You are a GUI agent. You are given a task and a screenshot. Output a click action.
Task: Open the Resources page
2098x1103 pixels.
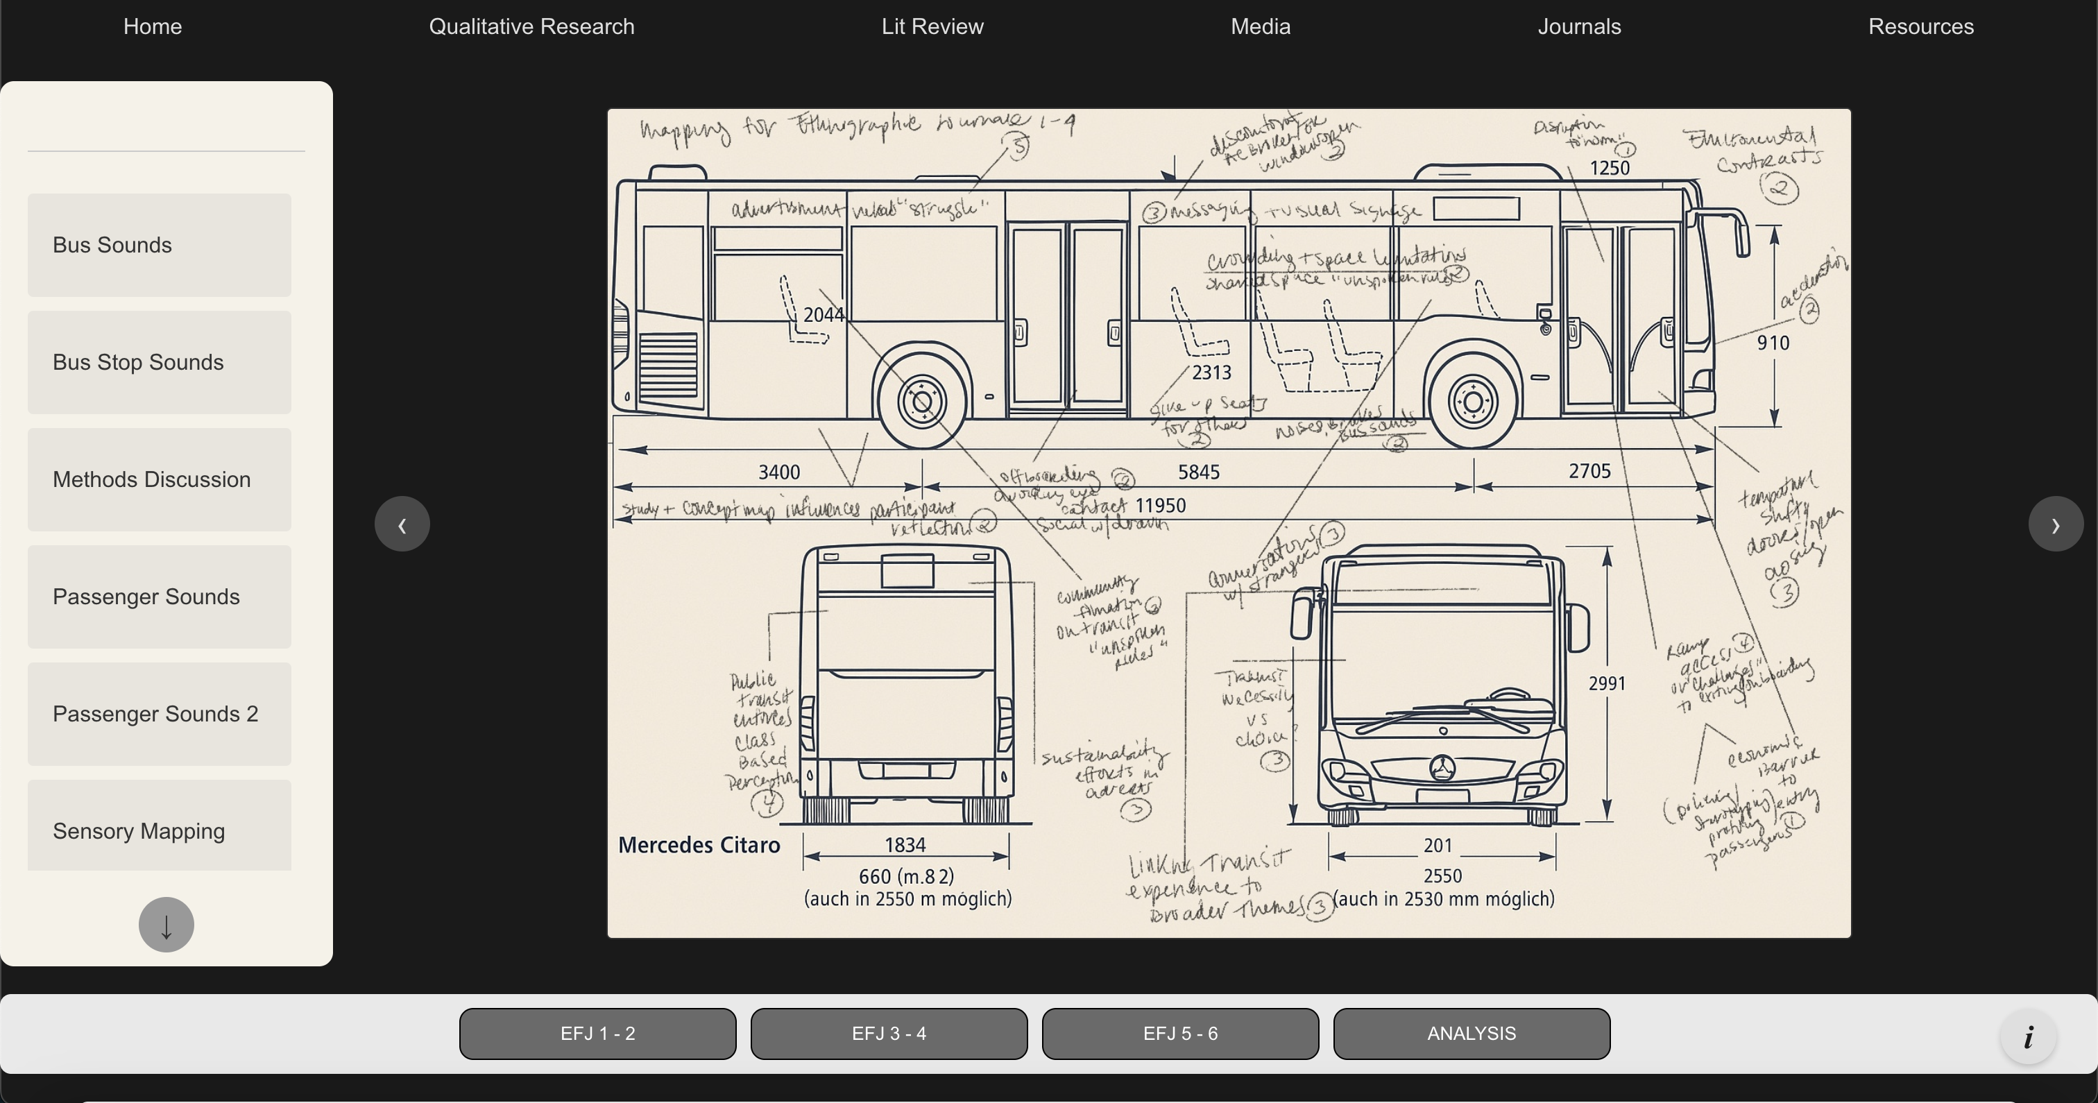tap(1921, 26)
